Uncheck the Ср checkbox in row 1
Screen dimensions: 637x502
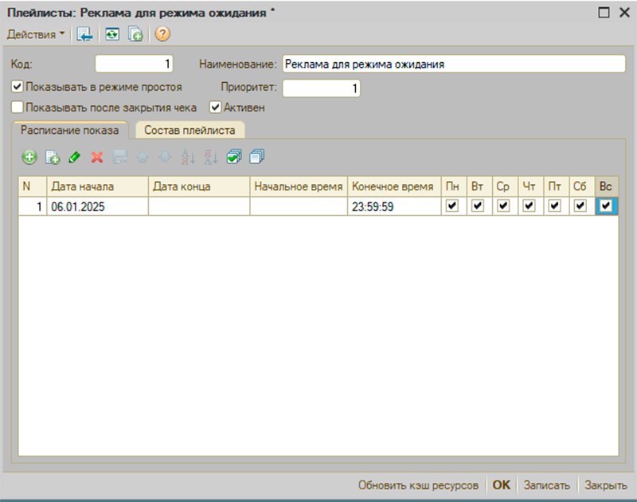(x=503, y=206)
